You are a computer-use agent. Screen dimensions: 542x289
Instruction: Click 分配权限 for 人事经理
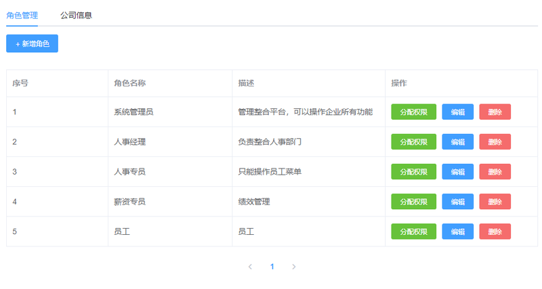[x=413, y=142]
